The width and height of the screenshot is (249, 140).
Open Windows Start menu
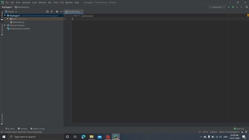(4, 136)
